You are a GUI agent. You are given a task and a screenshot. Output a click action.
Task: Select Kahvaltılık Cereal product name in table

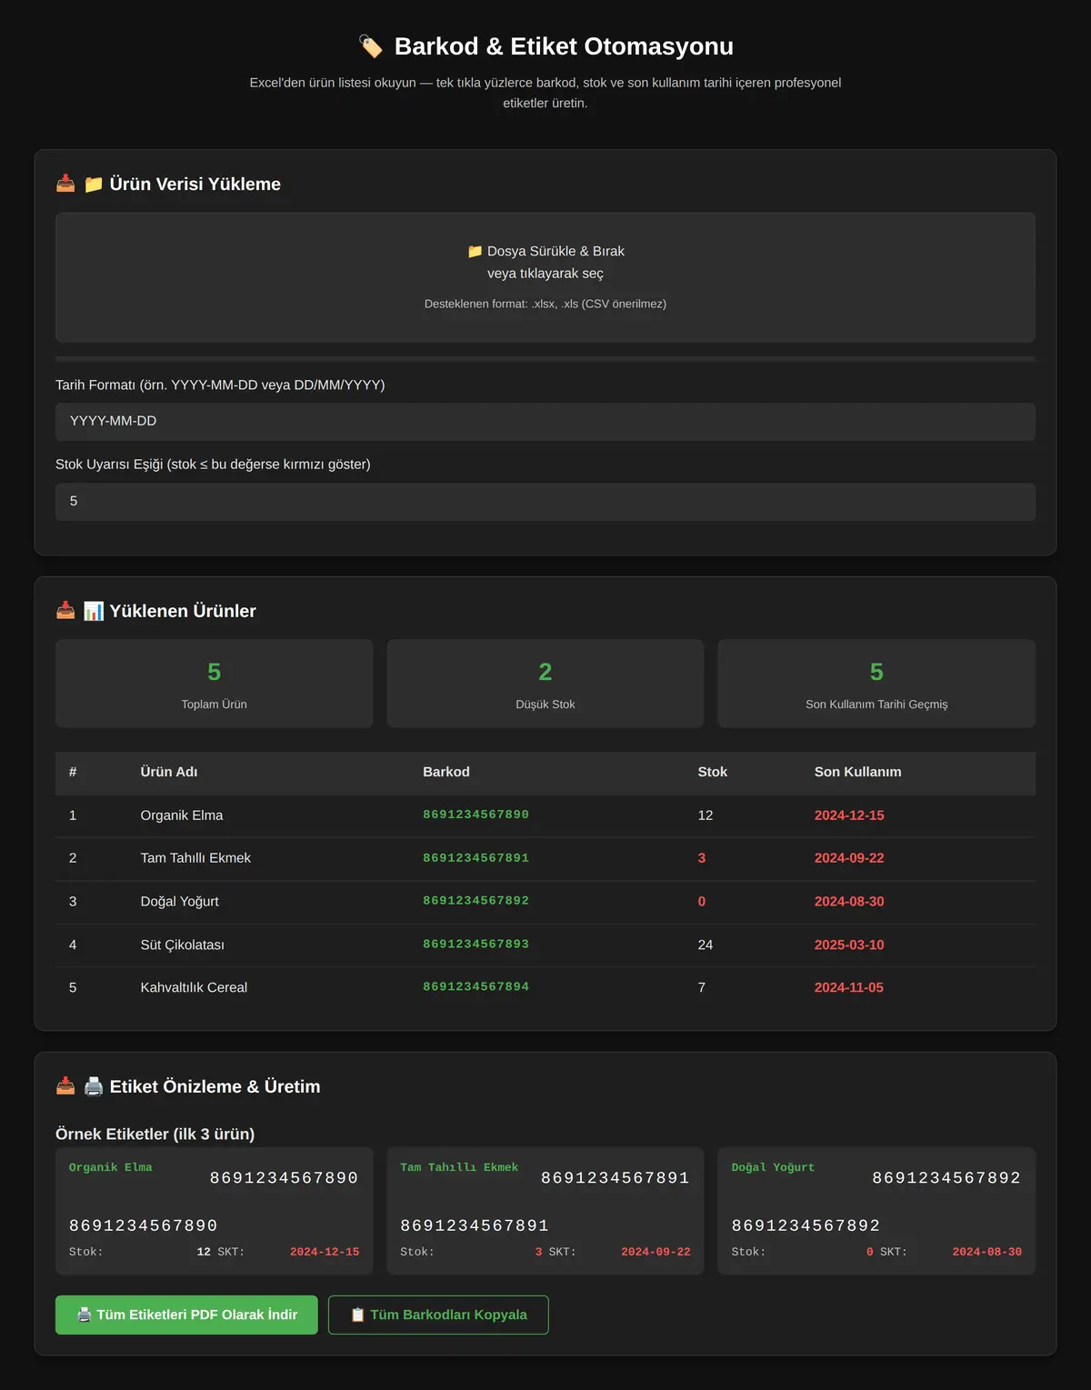[194, 987]
